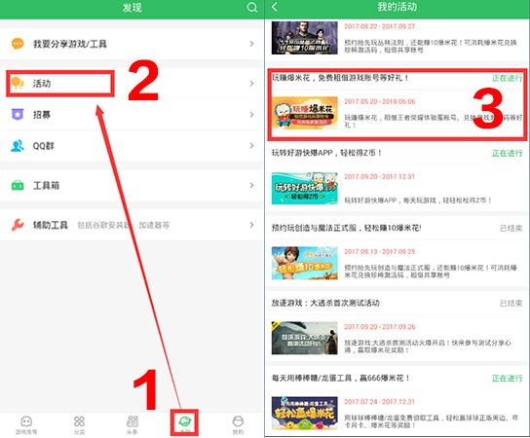Open the 轻松赢爆米花 banner thumbnail
The height and width of the screenshot is (438, 530).
click(x=305, y=413)
